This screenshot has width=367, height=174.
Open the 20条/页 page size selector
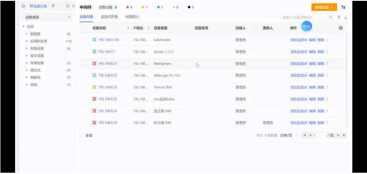point(286,135)
